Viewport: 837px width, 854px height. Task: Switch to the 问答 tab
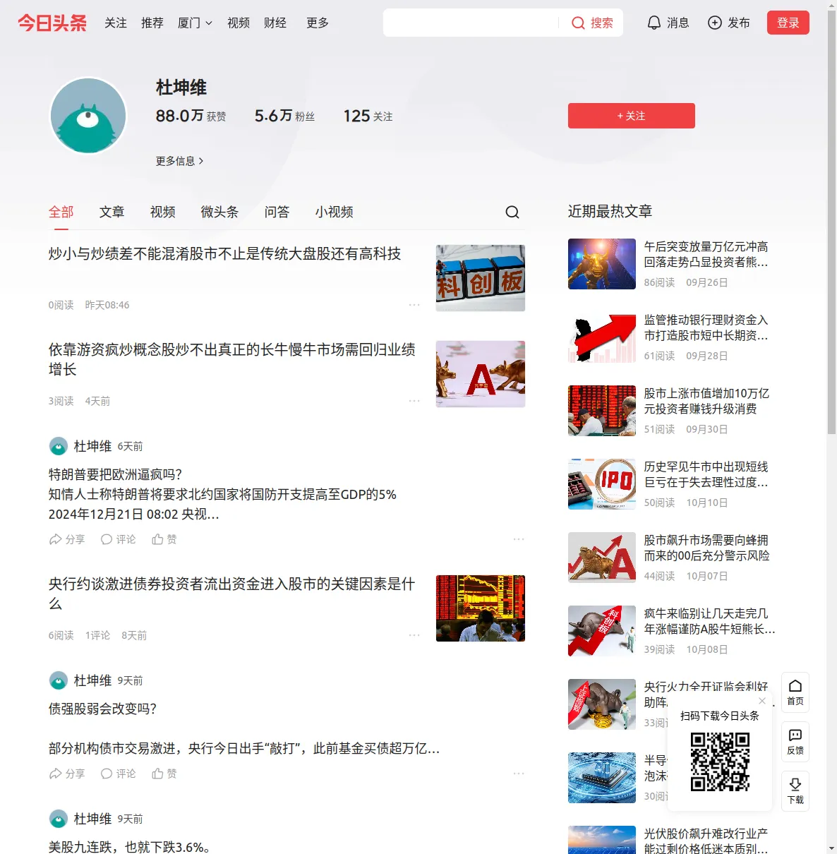click(x=277, y=212)
